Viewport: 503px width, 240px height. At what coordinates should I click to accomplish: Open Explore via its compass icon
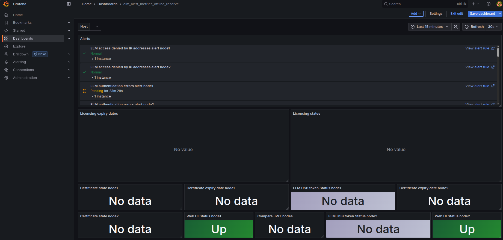(x=6, y=46)
